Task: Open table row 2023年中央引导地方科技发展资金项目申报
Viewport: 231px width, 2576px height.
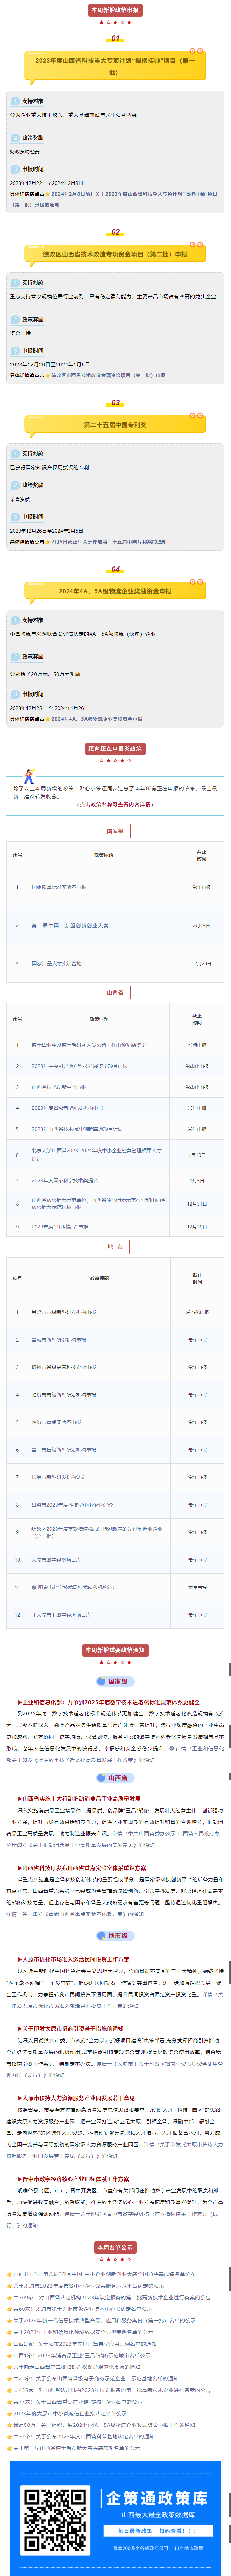Action: [x=115, y=1066]
